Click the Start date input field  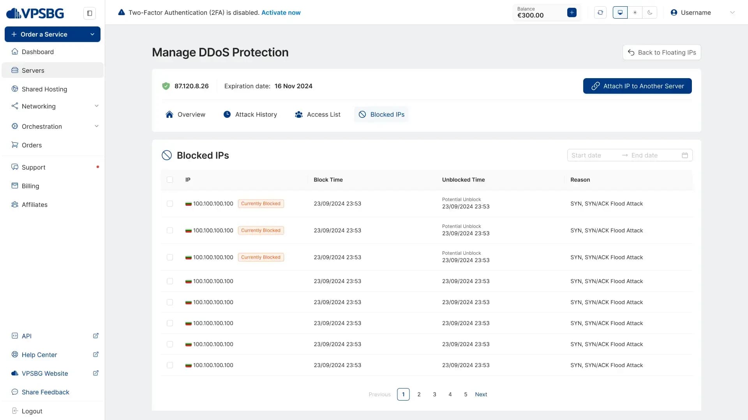point(594,155)
